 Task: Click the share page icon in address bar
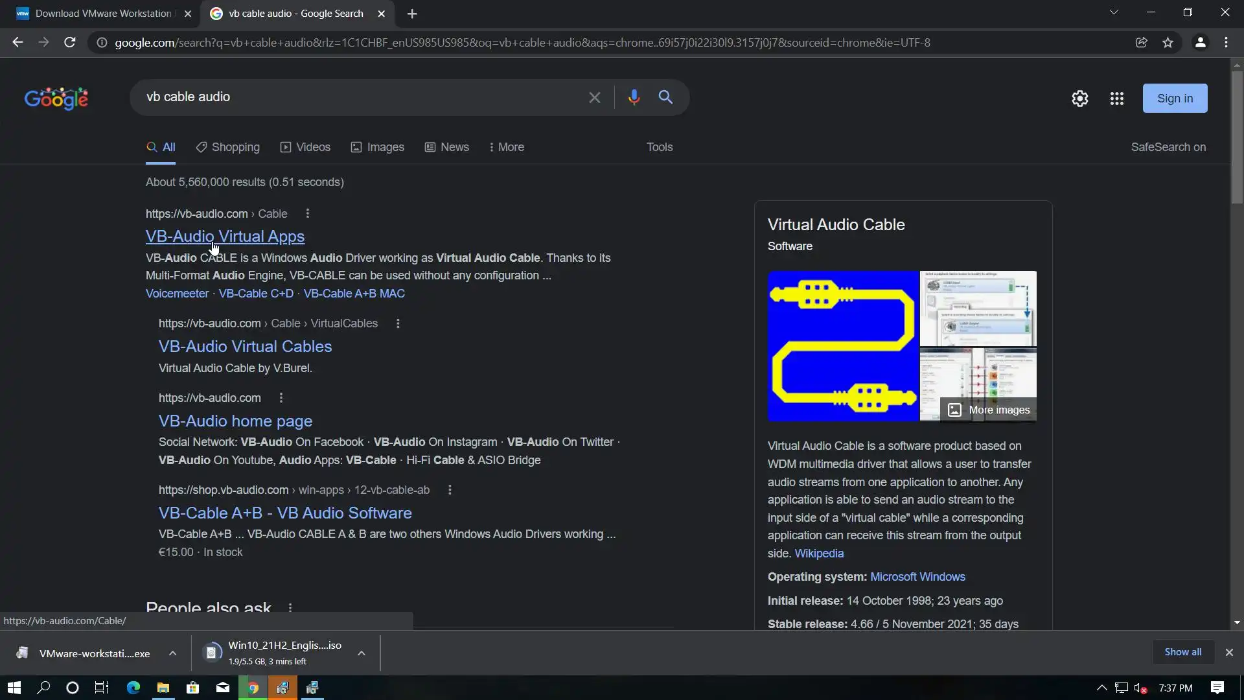coord(1142,43)
